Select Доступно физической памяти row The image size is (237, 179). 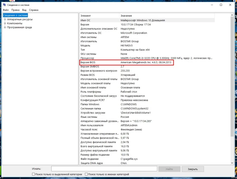click(147, 142)
